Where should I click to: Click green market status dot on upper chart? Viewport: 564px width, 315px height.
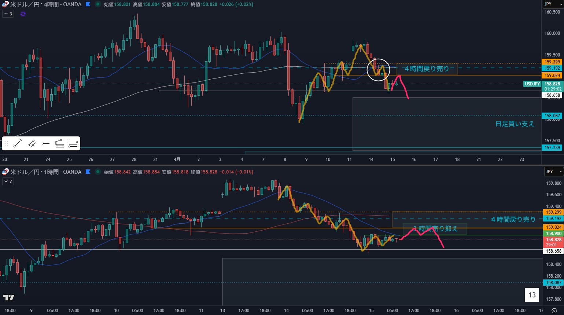[97, 4]
